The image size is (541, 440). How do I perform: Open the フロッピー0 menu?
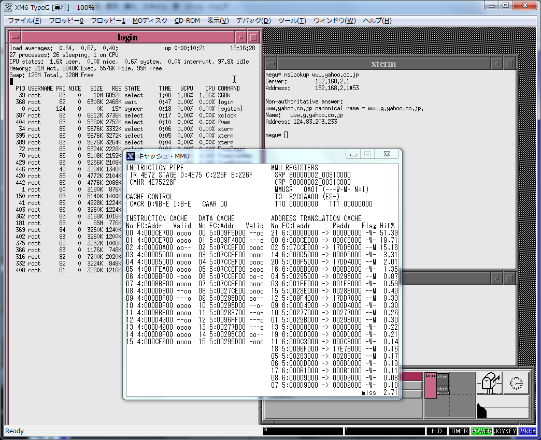click(x=66, y=21)
